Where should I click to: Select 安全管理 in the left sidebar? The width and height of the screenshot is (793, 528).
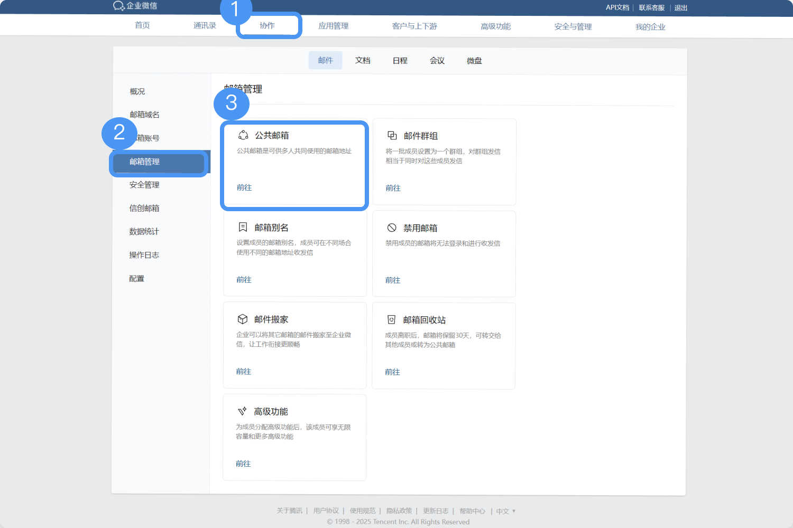click(144, 185)
